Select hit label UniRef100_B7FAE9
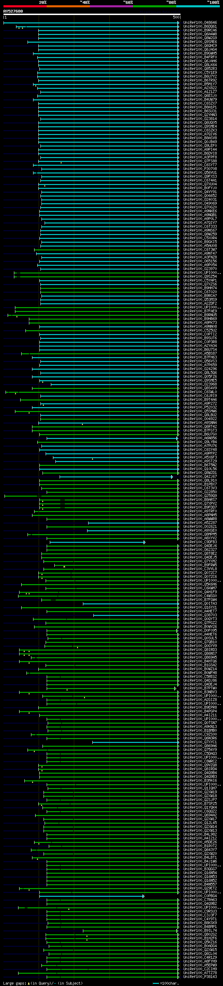 click(200, 311)
